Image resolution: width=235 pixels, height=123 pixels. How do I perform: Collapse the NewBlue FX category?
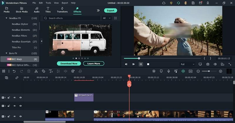point(7,18)
